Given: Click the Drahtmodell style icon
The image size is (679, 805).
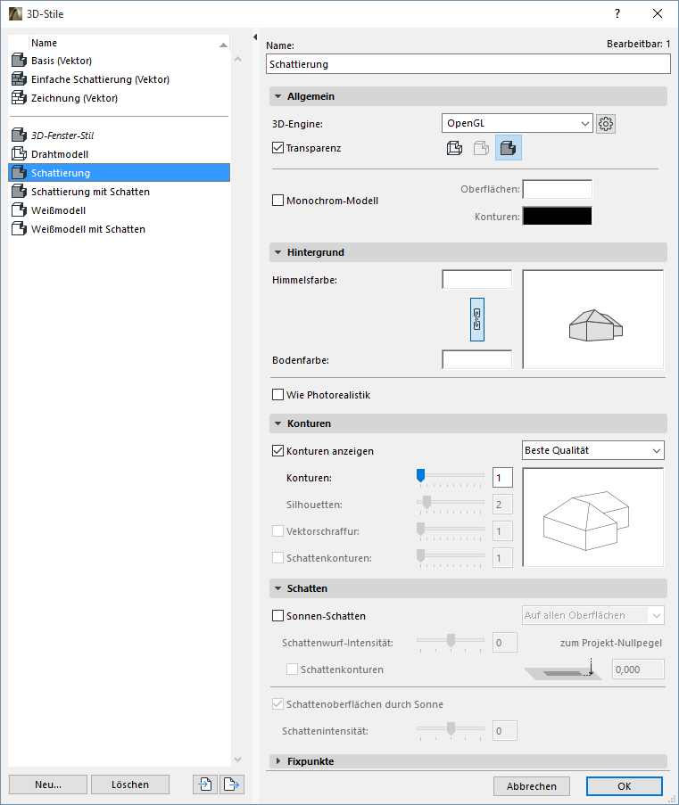Looking at the screenshot, I should tap(19, 154).
